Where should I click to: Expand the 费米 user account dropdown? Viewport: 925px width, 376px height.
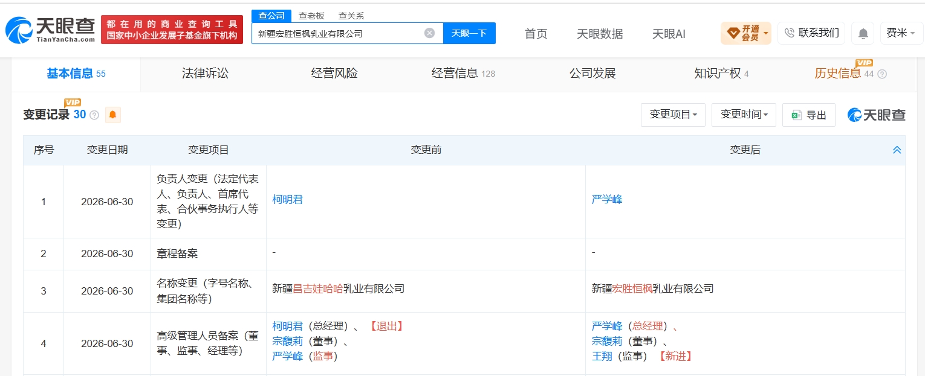point(901,33)
